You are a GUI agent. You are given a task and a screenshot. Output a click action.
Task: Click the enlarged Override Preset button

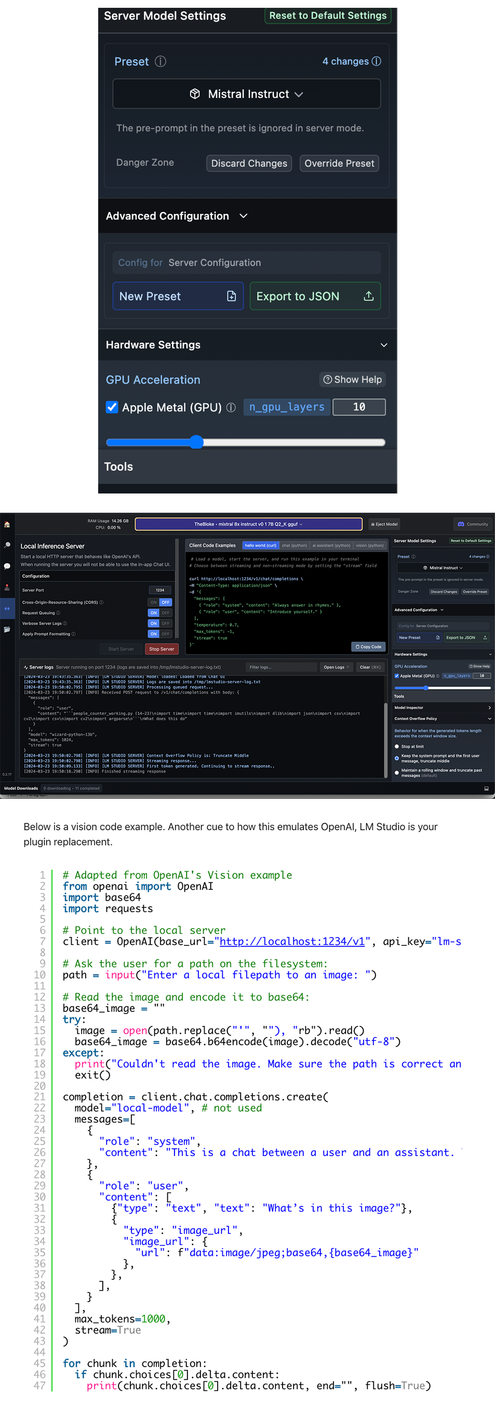[339, 163]
